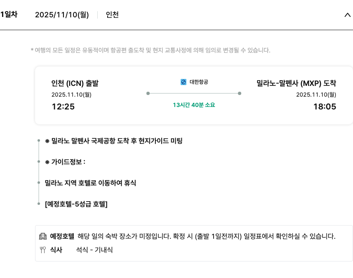Click the 18:05 arrival time
This screenshot has height=278, width=353.
(325, 107)
